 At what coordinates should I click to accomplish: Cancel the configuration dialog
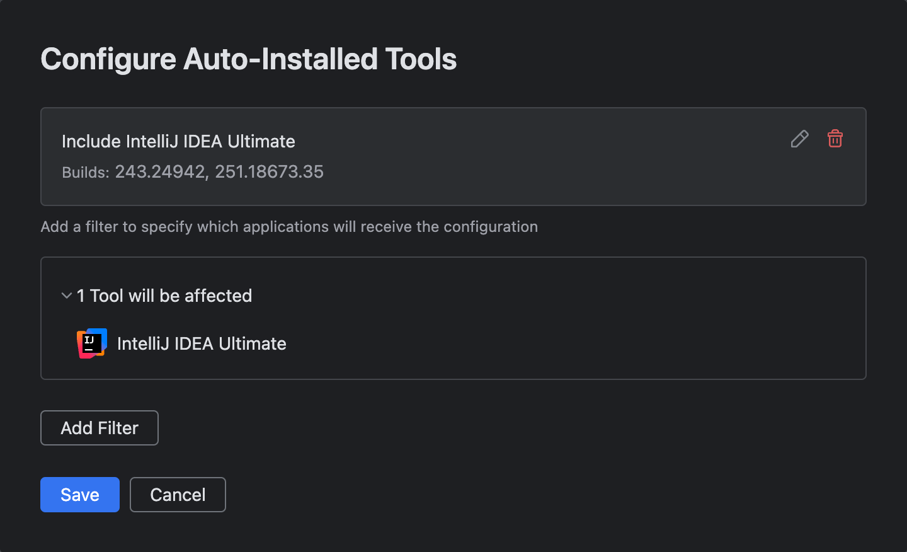pos(178,495)
